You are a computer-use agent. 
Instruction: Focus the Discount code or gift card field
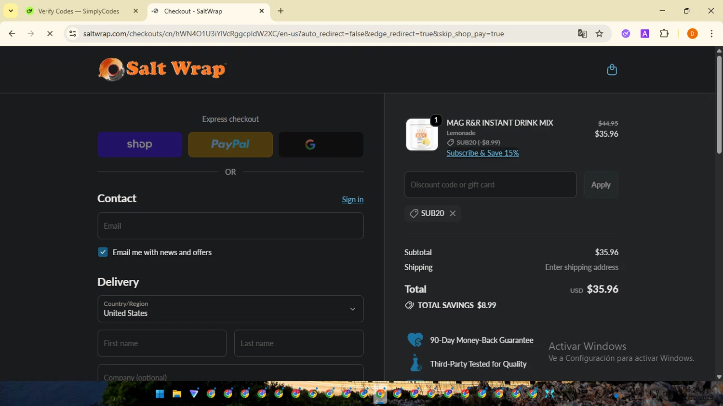coord(490,185)
